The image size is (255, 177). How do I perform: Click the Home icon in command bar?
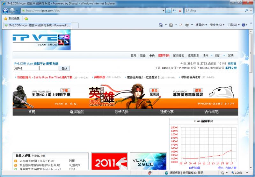pyautogui.click(x=161, y=25)
